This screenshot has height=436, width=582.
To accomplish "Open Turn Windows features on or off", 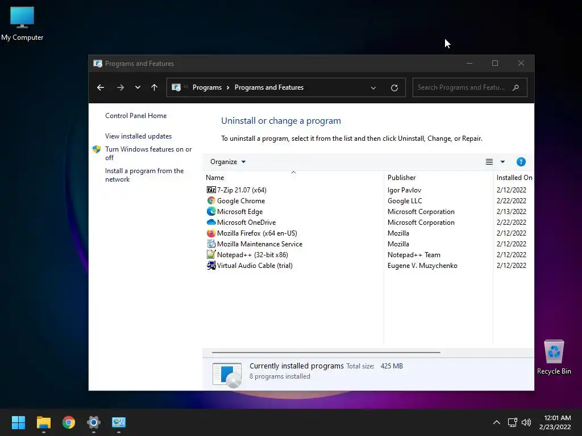I will (x=148, y=153).
